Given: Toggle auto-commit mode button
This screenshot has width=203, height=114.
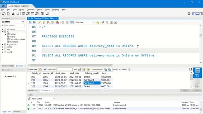Looking at the screenshot, I should pos(72,22).
